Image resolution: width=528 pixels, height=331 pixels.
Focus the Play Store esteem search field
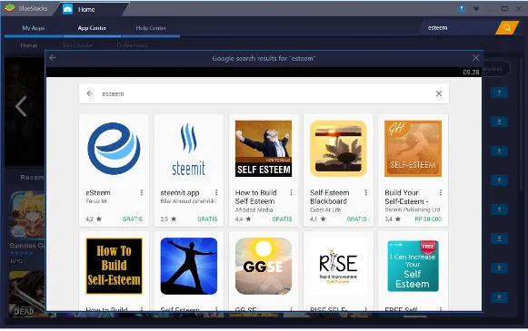264,93
